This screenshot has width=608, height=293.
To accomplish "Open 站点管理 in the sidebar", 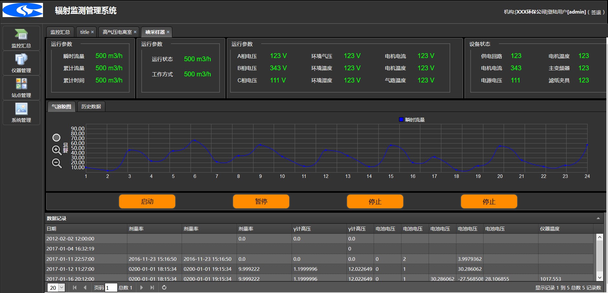I will [x=21, y=88].
